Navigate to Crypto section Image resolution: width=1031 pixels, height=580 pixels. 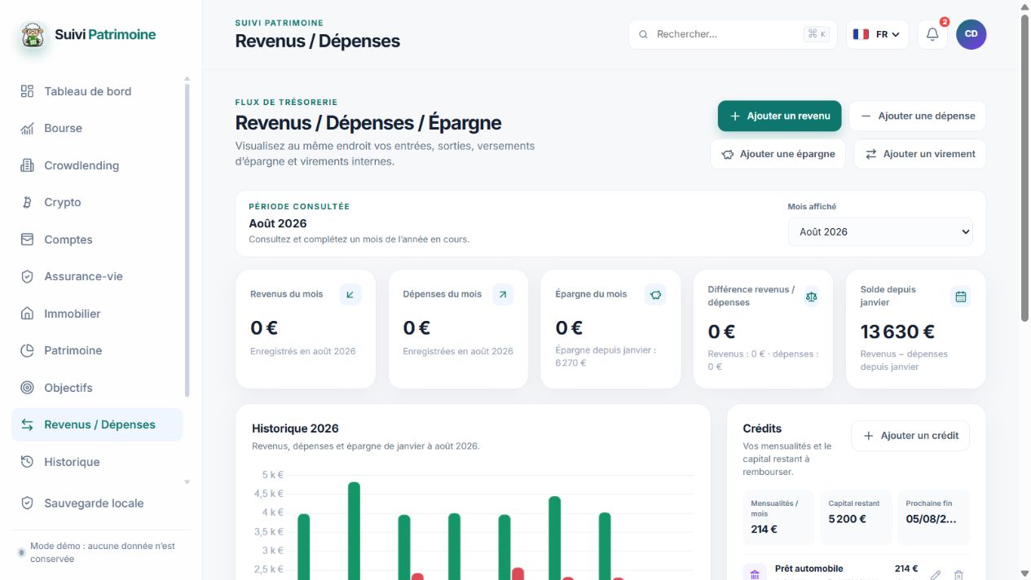point(97,202)
